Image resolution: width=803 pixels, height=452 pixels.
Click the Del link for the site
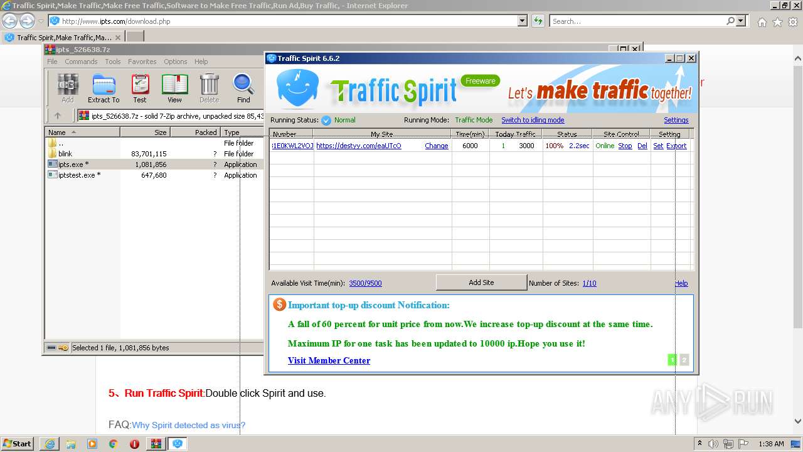[642, 146]
